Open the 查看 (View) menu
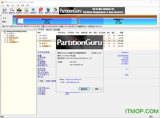The image size is (160, 118). click(23, 5)
